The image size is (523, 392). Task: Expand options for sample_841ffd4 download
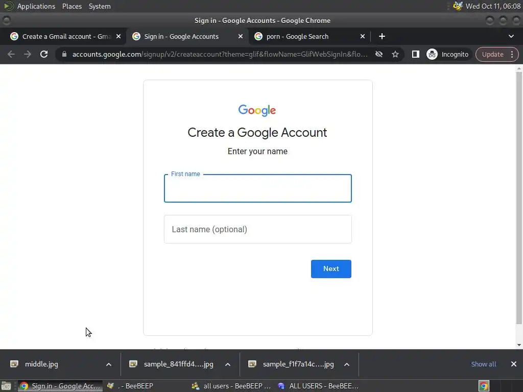[228, 364]
